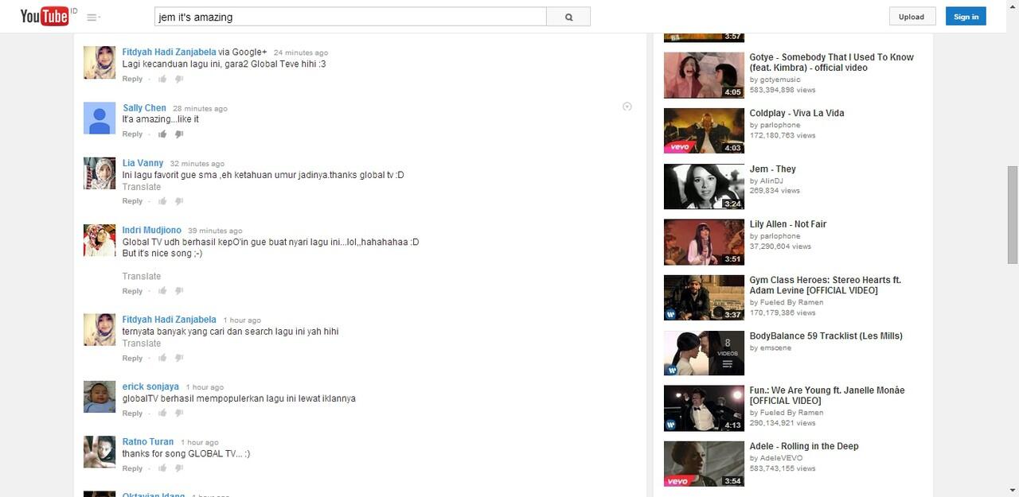Dislike Lia Vanny's comment

[x=179, y=201]
